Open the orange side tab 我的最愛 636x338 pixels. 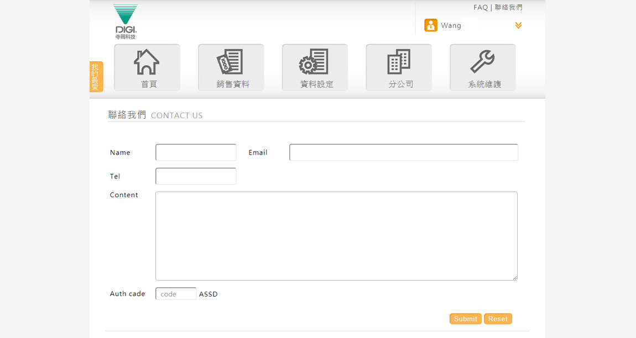click(96, 77)
